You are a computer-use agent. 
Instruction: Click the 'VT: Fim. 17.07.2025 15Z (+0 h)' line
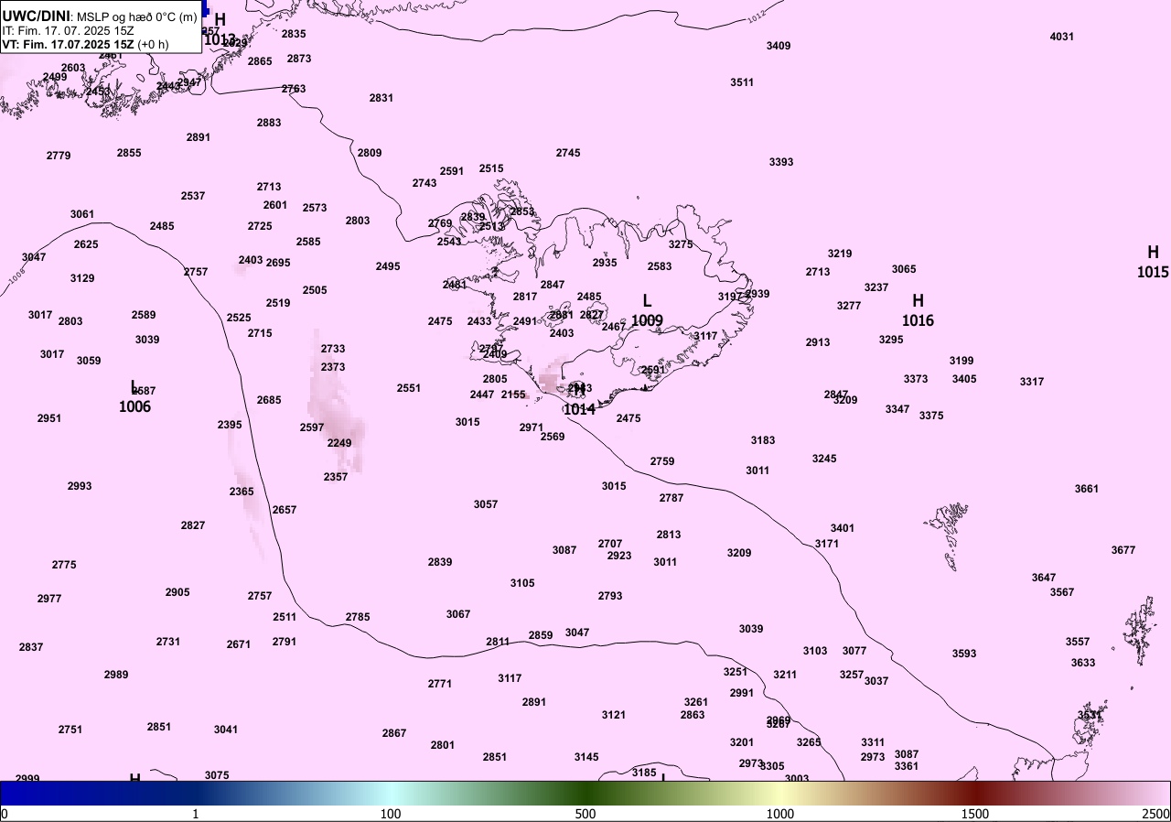click(x=85, y=44)
